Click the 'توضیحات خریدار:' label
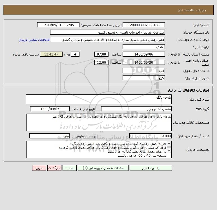 198,150
